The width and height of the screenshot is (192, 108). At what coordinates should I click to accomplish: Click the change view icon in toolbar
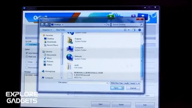pyautogui.click(x=125, y=30)
